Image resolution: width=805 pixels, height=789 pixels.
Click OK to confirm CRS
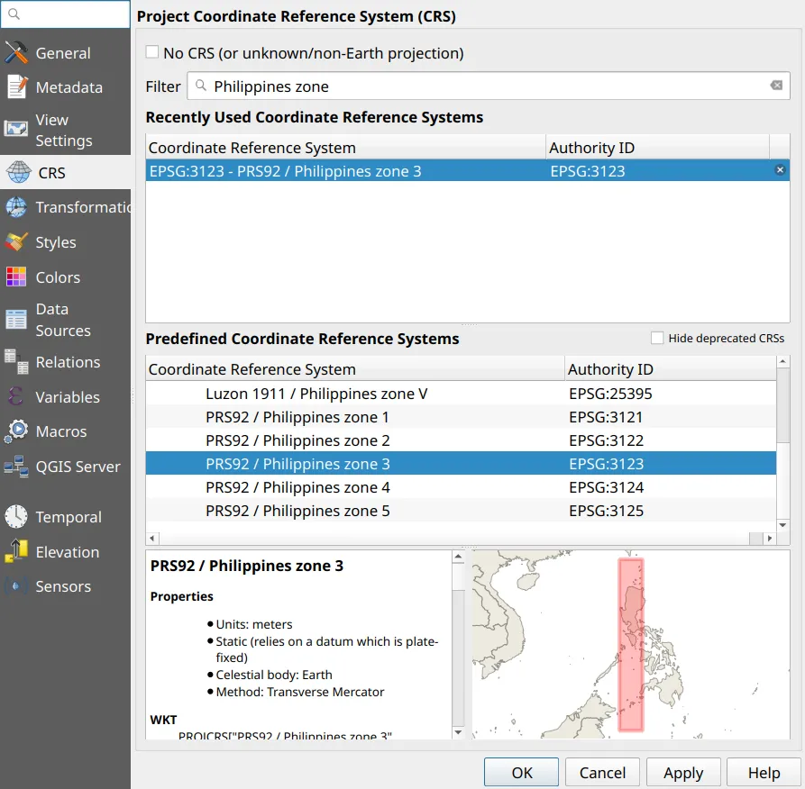coord(521,772)
